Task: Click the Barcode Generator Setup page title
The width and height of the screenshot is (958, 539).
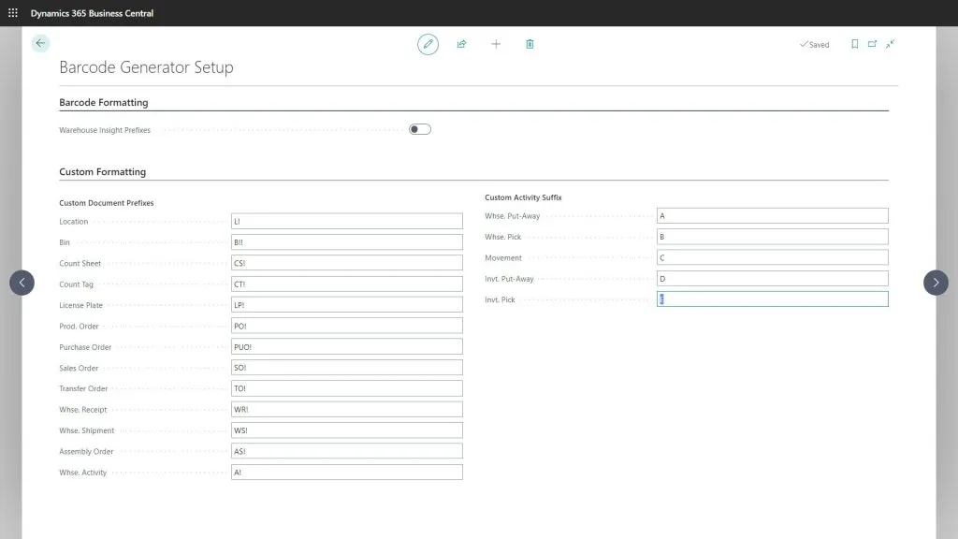Action: click(x=145, y=66)
